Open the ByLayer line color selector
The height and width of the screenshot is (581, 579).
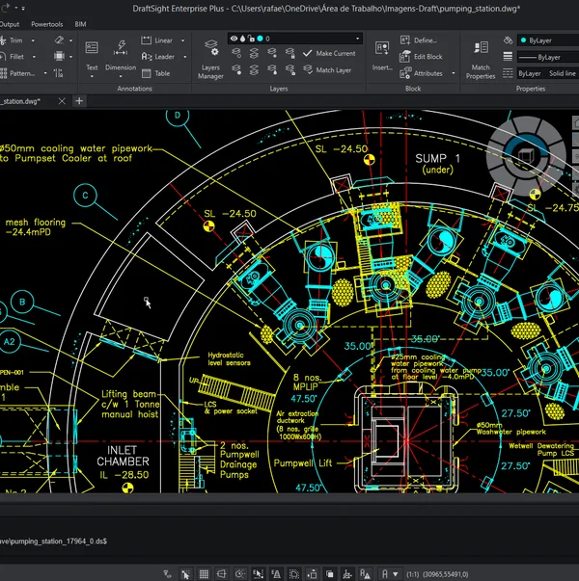tap(548, 40)
